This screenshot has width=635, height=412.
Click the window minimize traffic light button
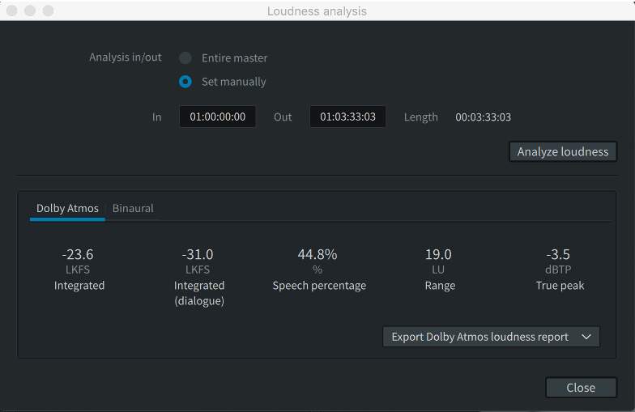(30, 11)
